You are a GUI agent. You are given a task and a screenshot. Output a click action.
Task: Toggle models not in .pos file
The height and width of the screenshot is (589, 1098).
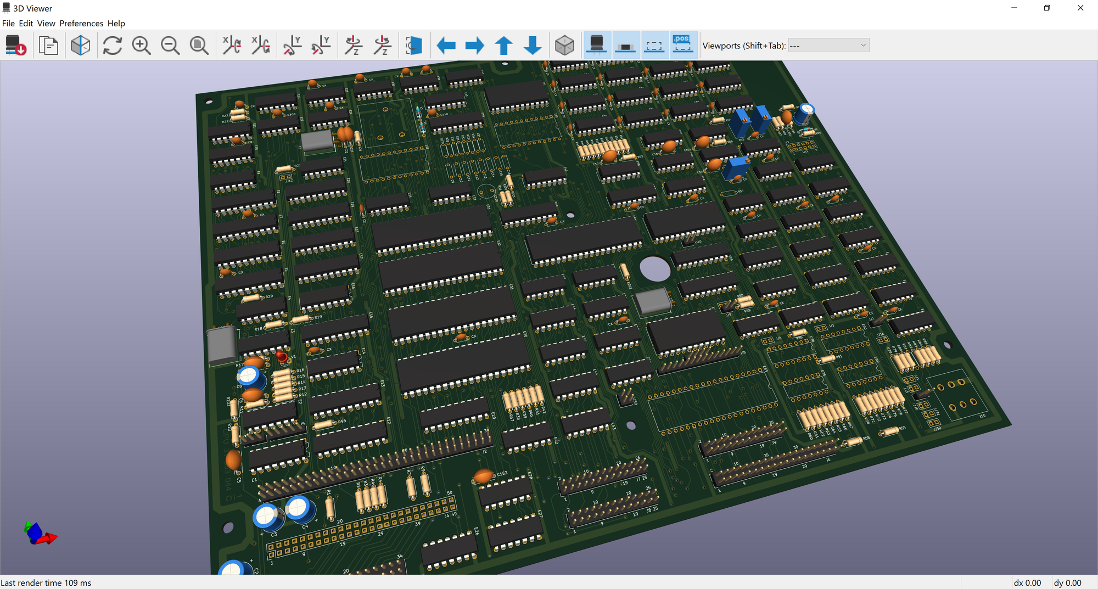coord(682,46)
